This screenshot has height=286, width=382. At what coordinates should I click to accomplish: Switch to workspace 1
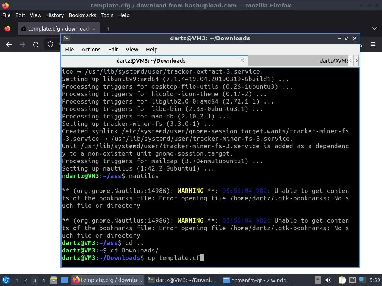pyautogui.click(x=16, y=280)
